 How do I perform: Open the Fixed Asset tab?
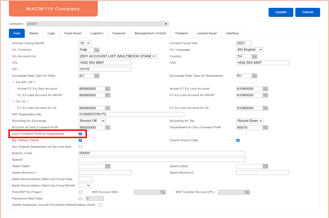[x=73, y=33]
